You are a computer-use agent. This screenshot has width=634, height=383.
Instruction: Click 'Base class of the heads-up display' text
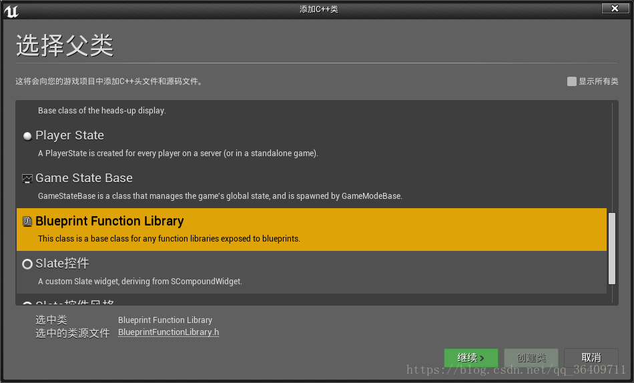point(102,110)
